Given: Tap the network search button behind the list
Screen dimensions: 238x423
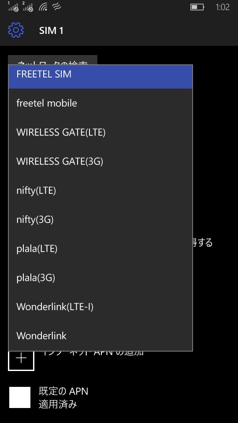Looking at the screenshot, I should (x=52, y=60).
